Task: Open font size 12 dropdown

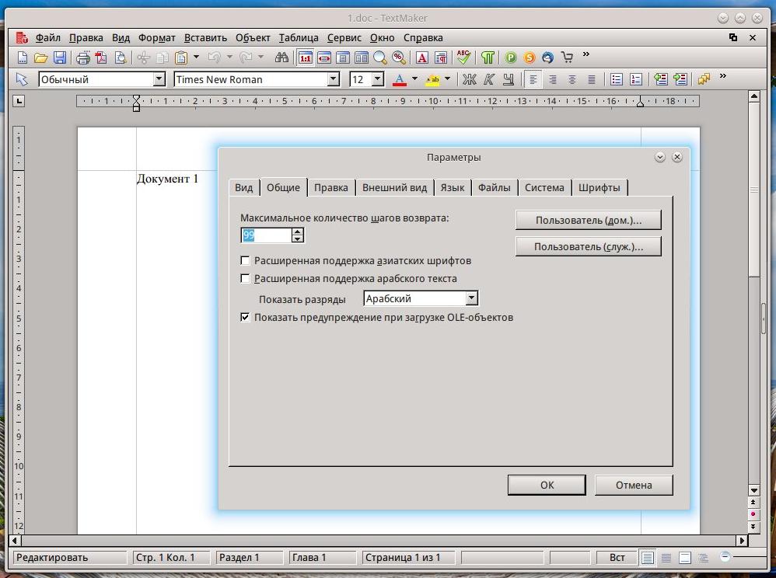Action: (x=378, y=79)
